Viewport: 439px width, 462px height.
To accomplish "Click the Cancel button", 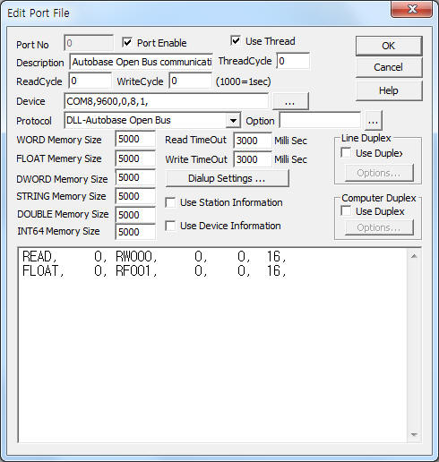I will click(x=389, y=67).
